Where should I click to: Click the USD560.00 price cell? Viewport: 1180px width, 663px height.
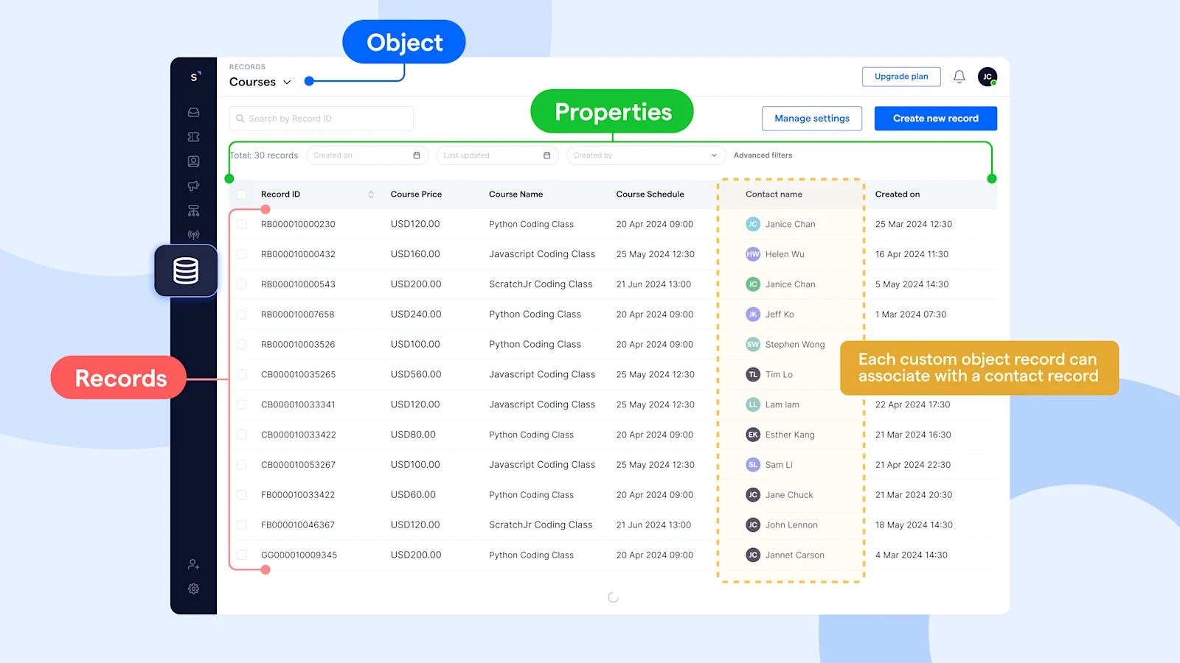tap(416, 375)
